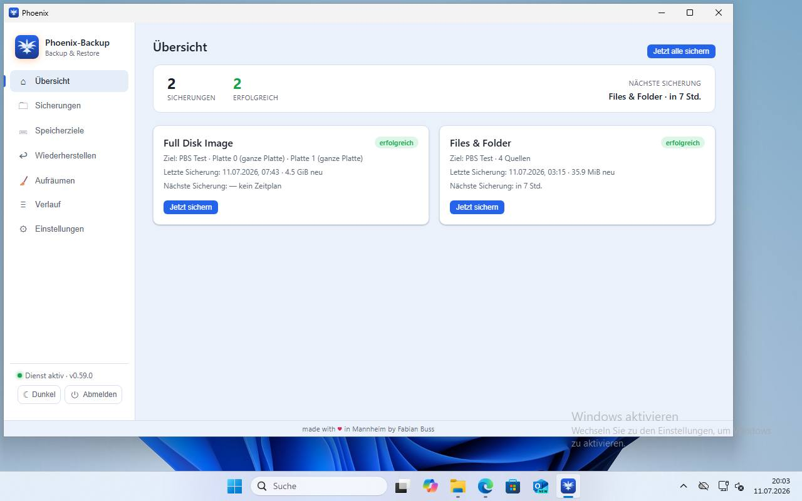Launch Copilot from the taskbar
The width and height of the screenshot is (802, 501).
(x=430, y=486)
